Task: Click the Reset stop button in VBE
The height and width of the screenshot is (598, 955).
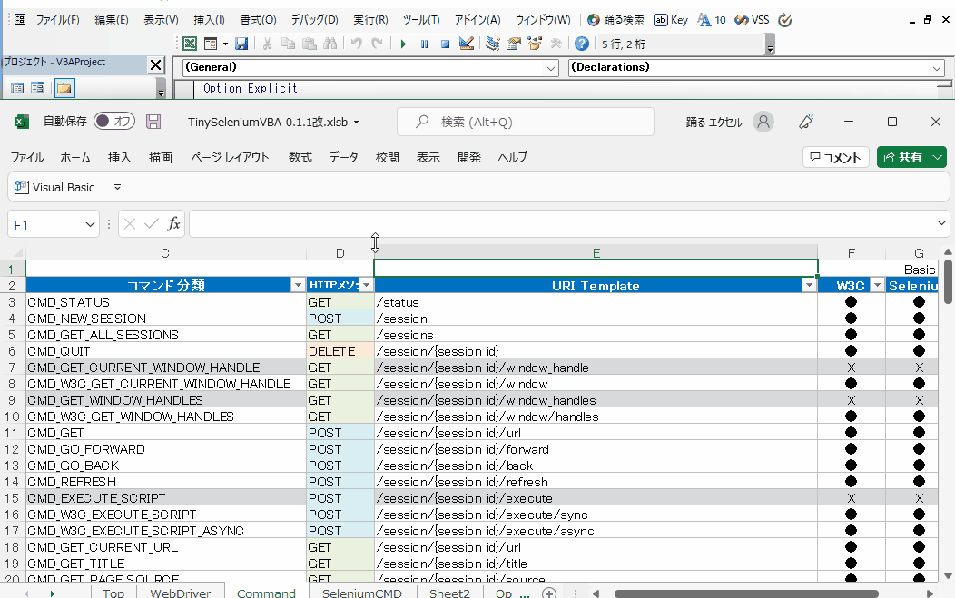Action: pos(445,44)
